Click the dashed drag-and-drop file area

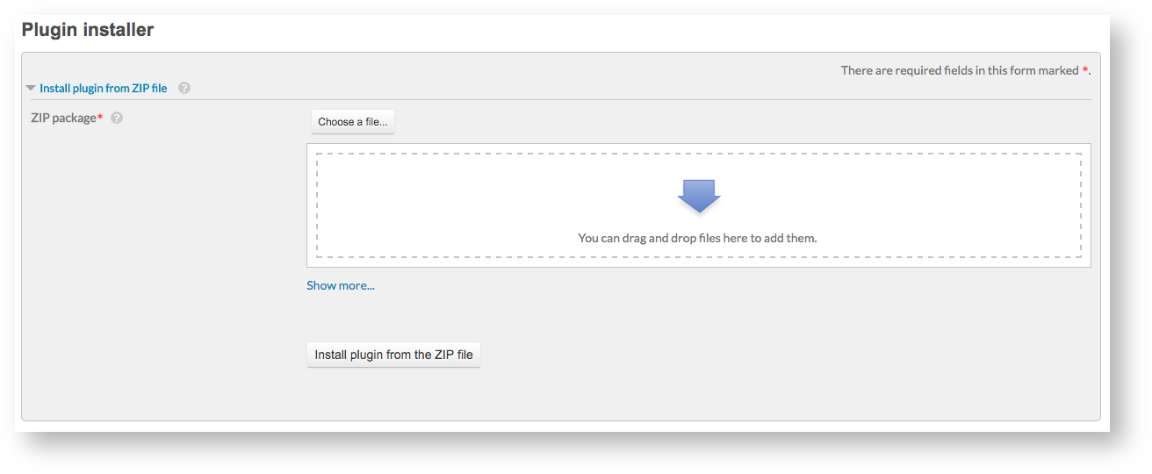click(699, 205)
